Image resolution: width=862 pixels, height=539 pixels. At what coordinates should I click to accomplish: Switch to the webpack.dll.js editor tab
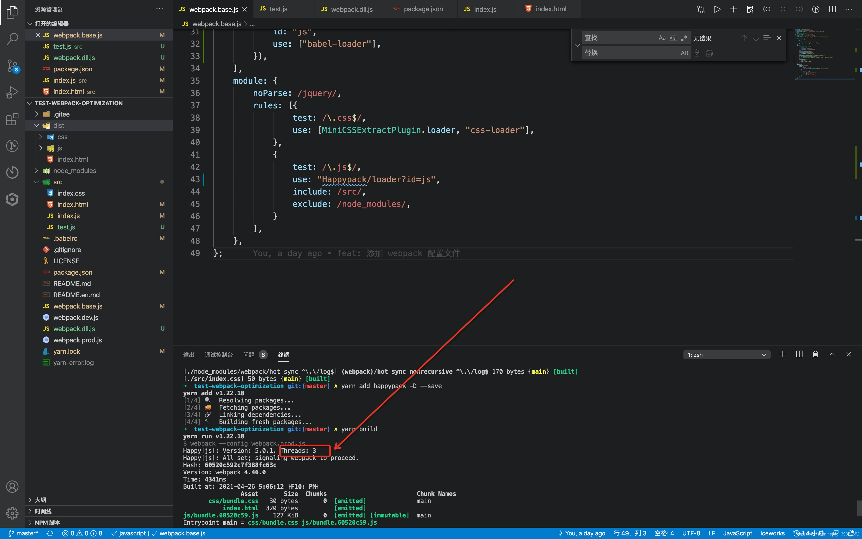coord(351,9)
